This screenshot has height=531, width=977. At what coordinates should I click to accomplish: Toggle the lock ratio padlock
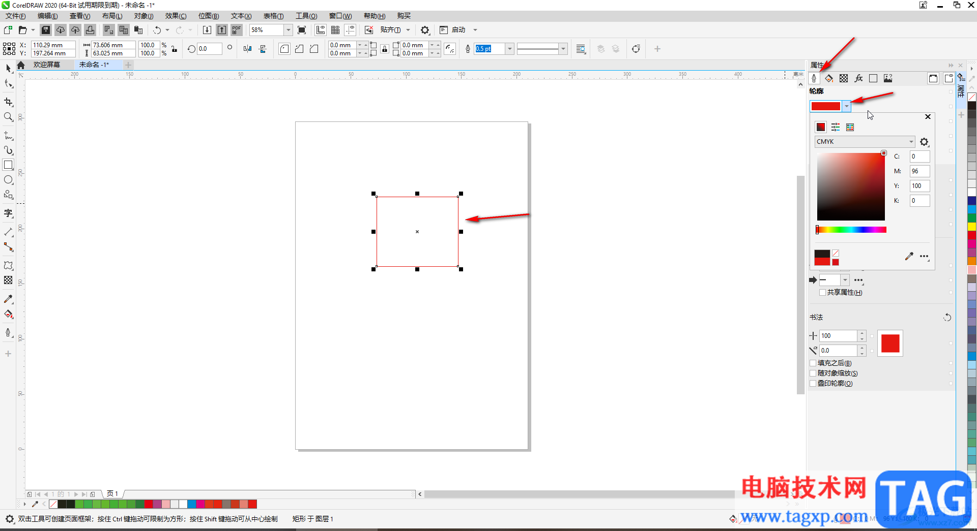tap(175, 49)
